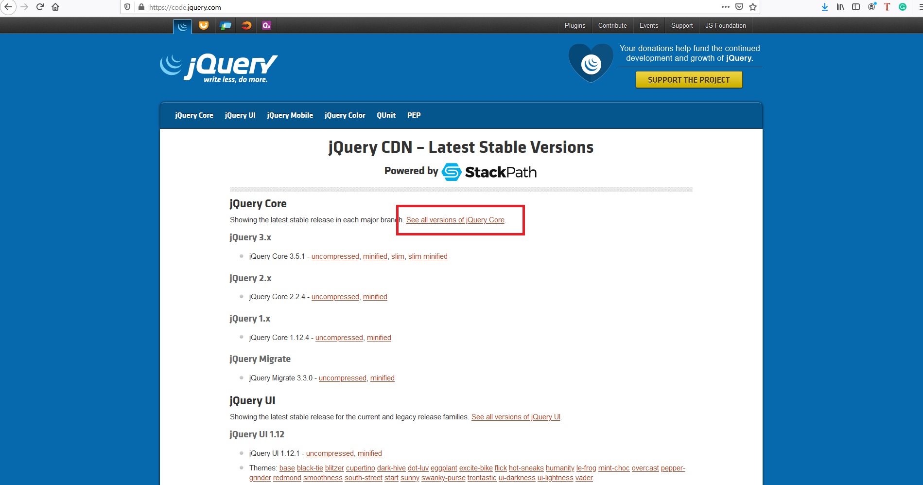Screen dimensions: 923x485
Task: Open the jQuery UI site icon
Action: click(204, 26)
